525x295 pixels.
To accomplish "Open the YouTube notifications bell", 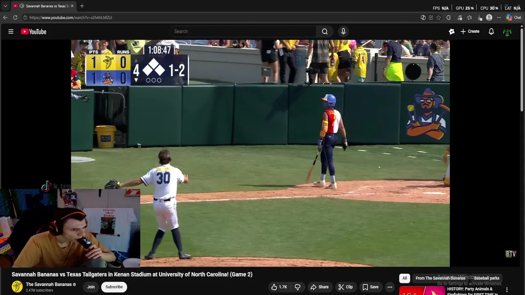I will tap(491, 32).
